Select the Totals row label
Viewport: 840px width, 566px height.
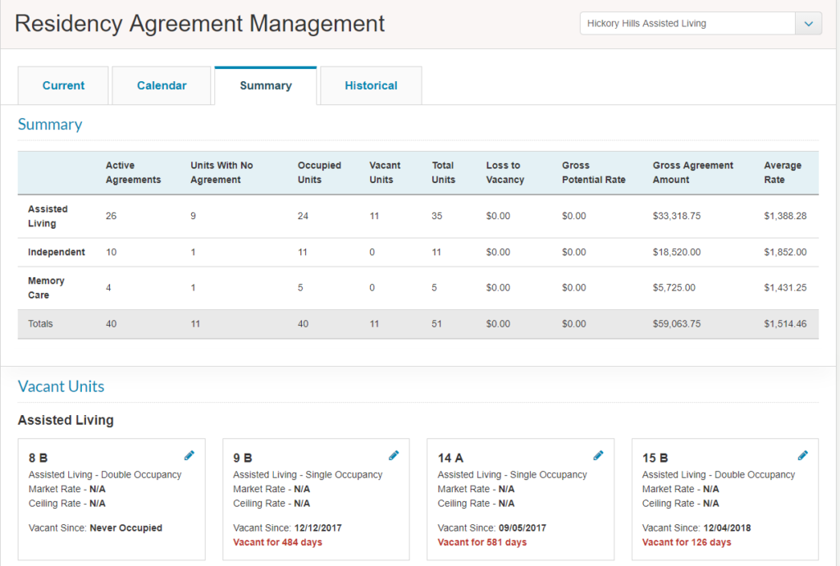click(40, 324)
